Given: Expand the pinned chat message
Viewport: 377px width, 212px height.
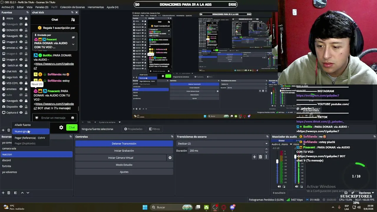Looking at the screenshot, I should (73, 44).
